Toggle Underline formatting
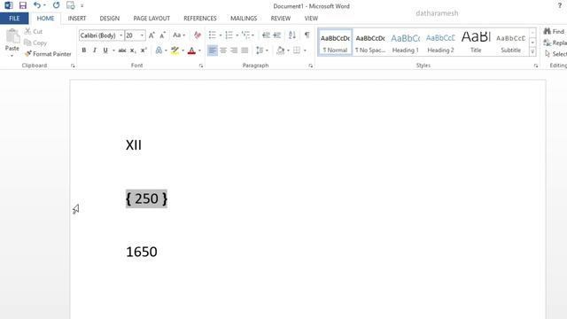The width and height of the screenshot is (567, 319). (x=105, y=51)
